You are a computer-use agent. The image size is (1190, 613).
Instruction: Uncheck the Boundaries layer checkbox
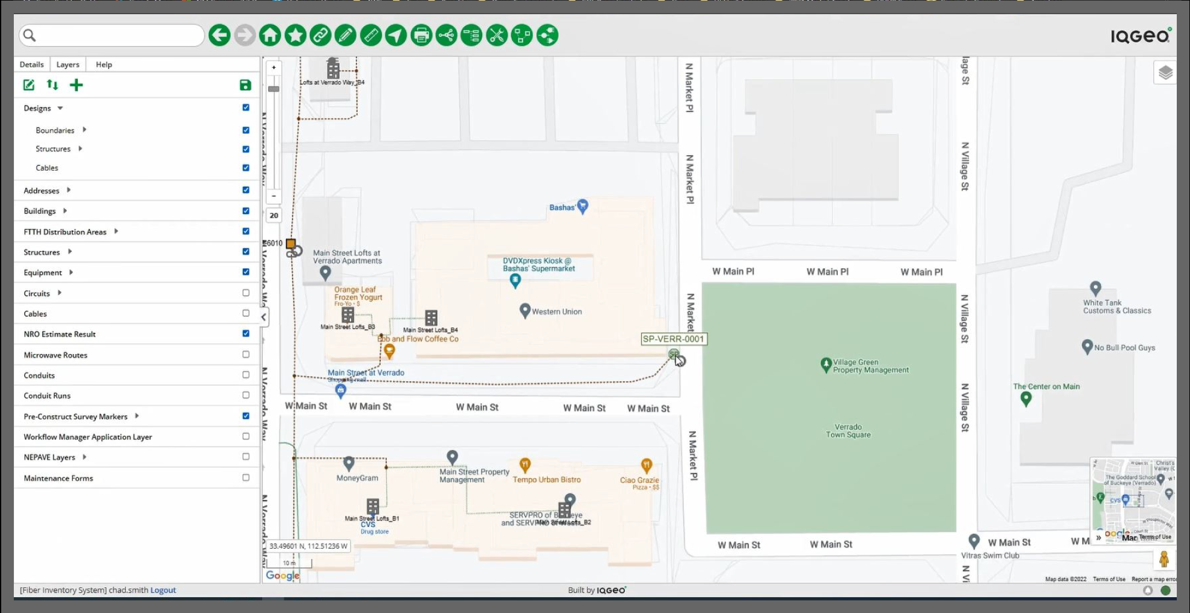tap(246, 130)
